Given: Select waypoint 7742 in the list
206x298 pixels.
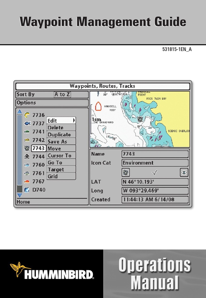Looking at the screenshot, I should [x=38, y=140].
